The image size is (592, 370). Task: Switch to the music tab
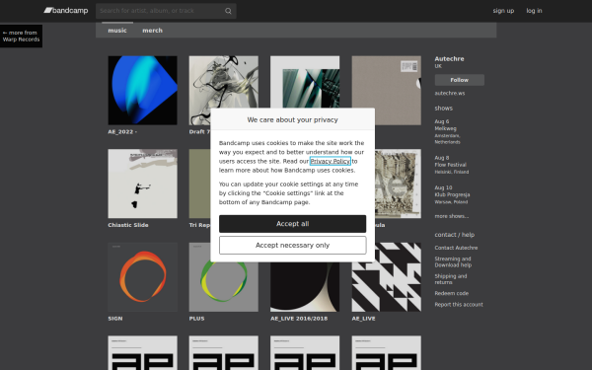pyautogui.click(x=117, y=31)
